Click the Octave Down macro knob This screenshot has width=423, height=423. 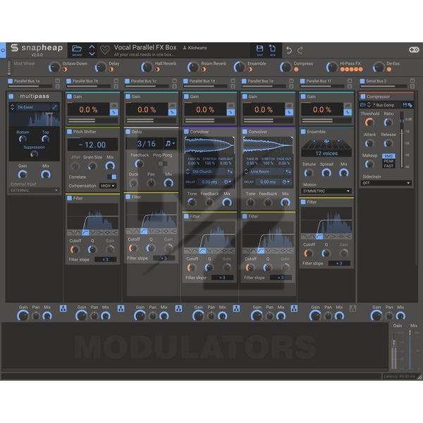click(54, 67)
